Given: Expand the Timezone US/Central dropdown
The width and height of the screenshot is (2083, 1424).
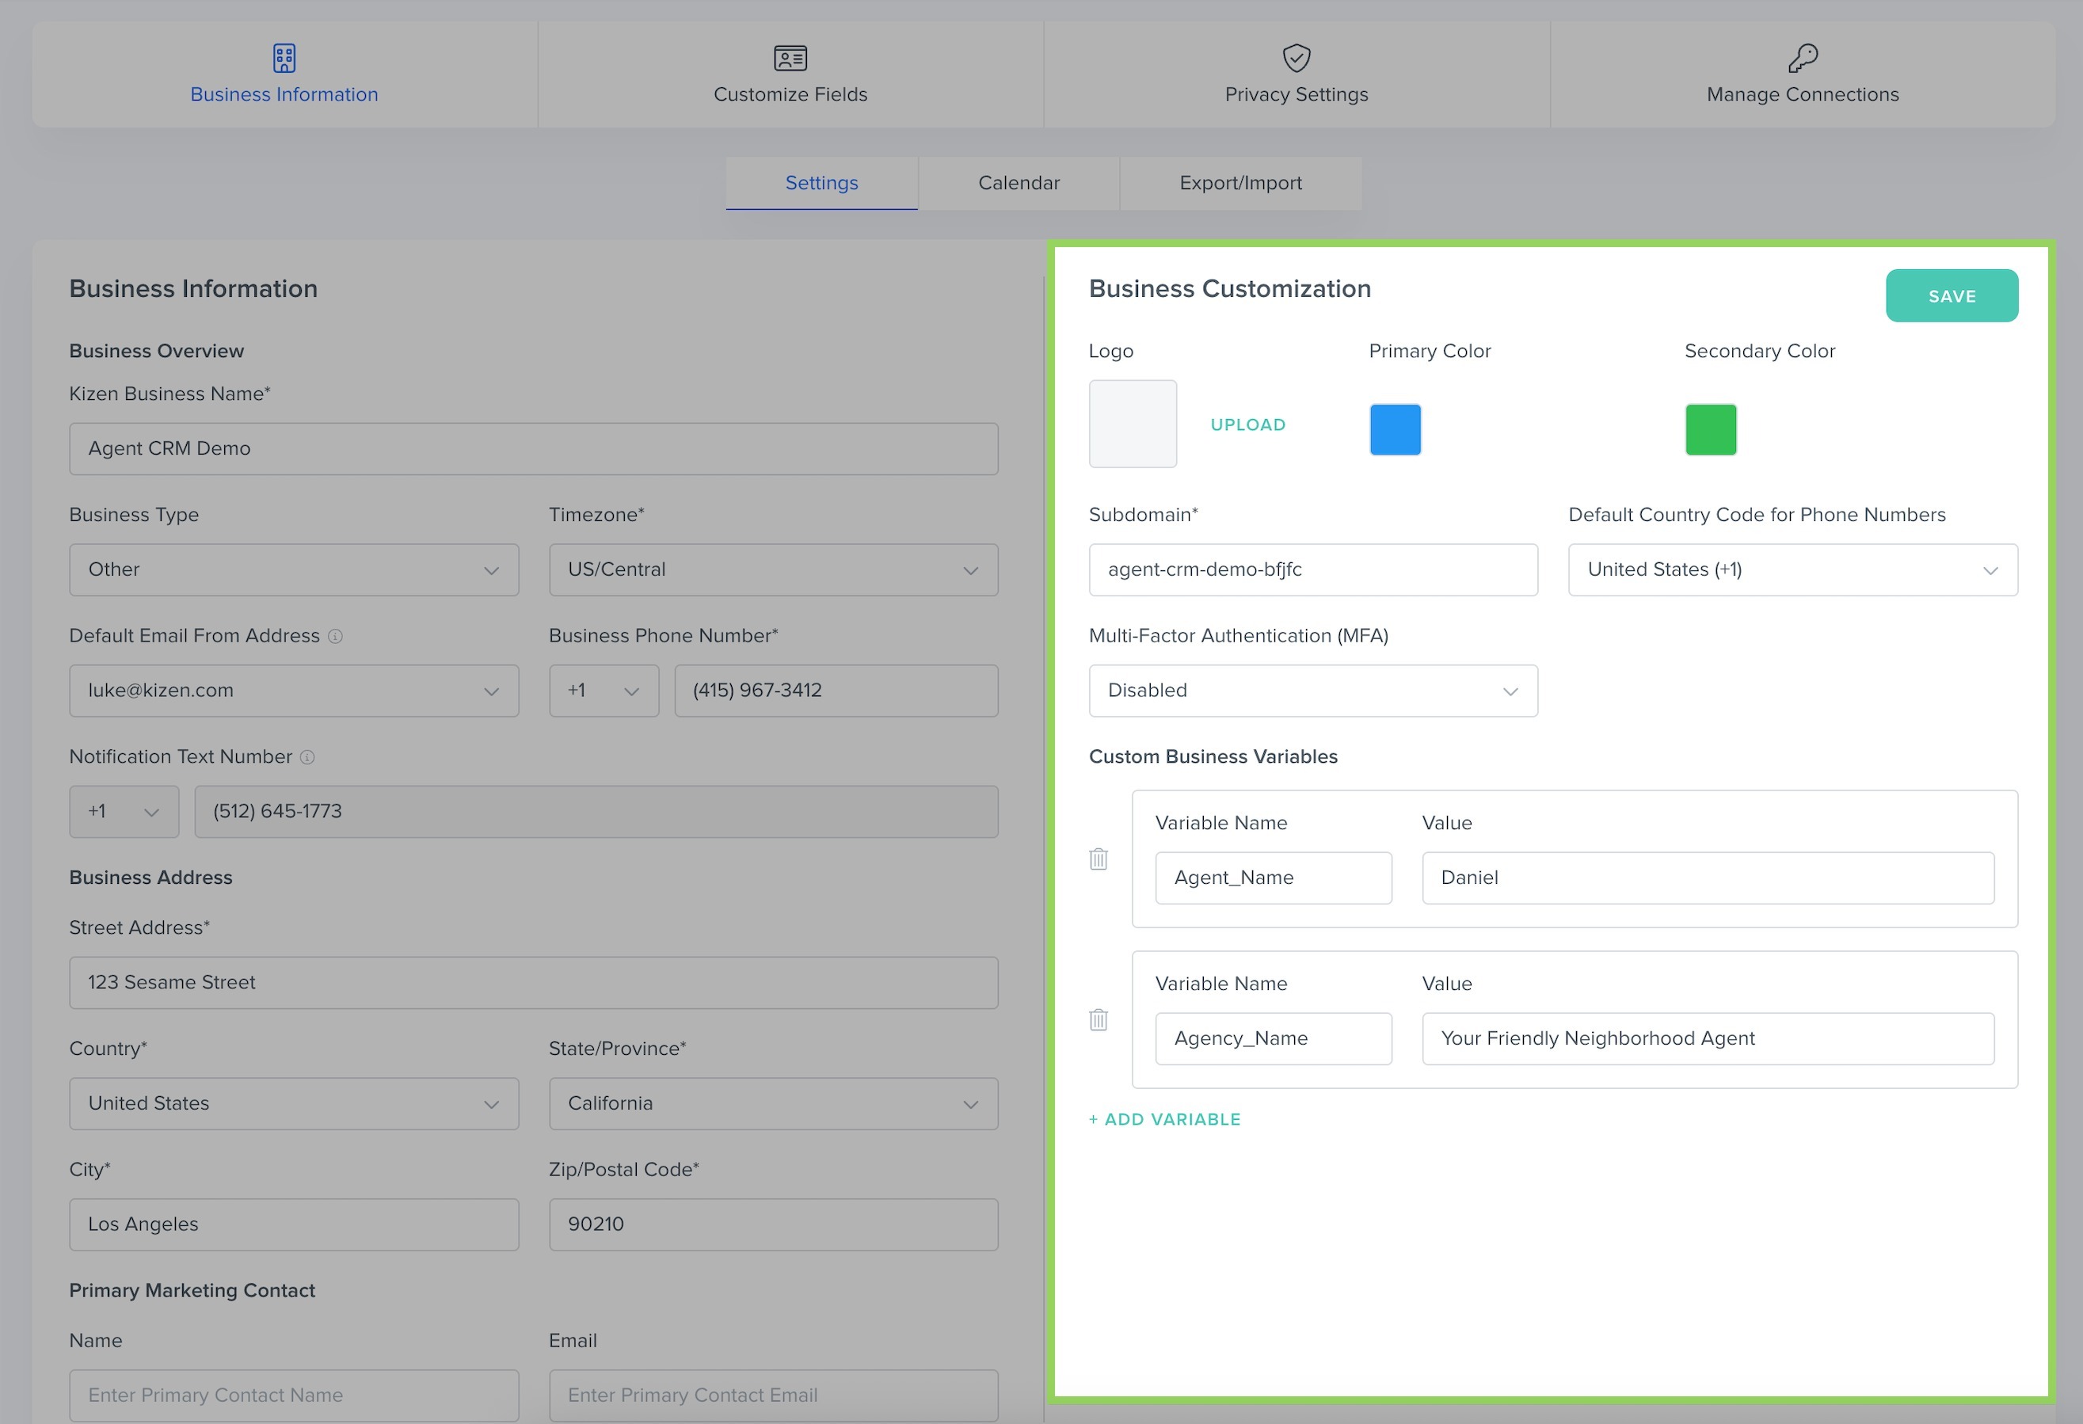Looking at the screenshot, I should [x=772, y=570].
